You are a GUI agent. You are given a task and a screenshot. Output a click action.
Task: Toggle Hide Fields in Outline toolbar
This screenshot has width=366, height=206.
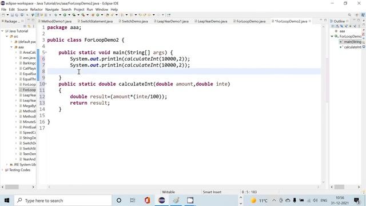click(x=341, y=26)
